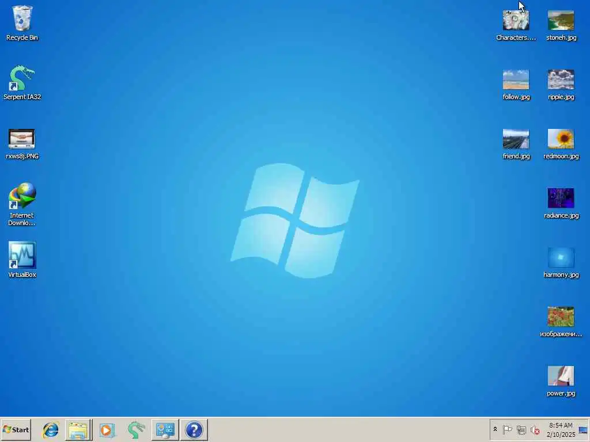Open Serpent app from taskbar
The width and height of the screenshot is (590, 442).
(x=136, y=429)
